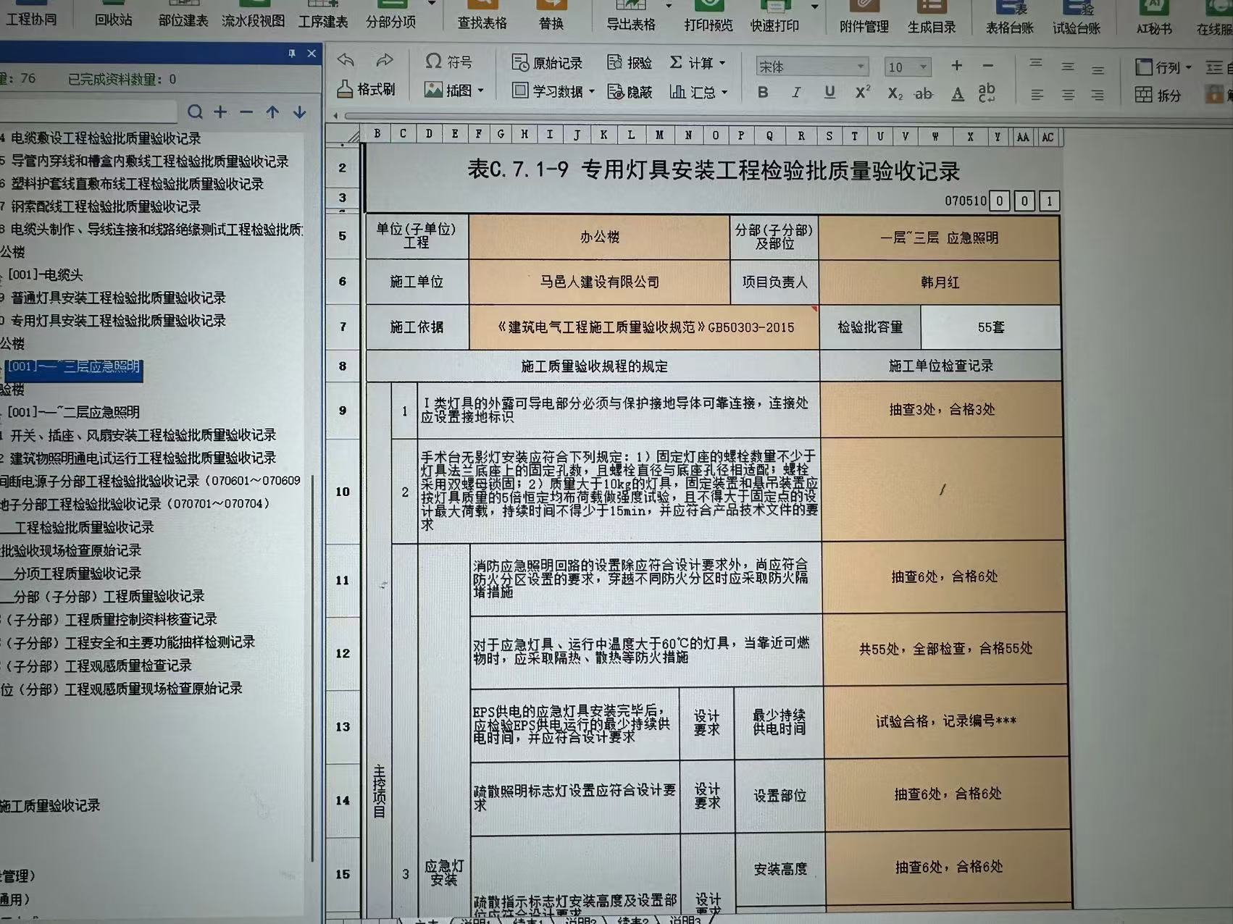Expand the 插图 dropdown
The height and width of the screenshot is (924, 1233).
point(480,91)
